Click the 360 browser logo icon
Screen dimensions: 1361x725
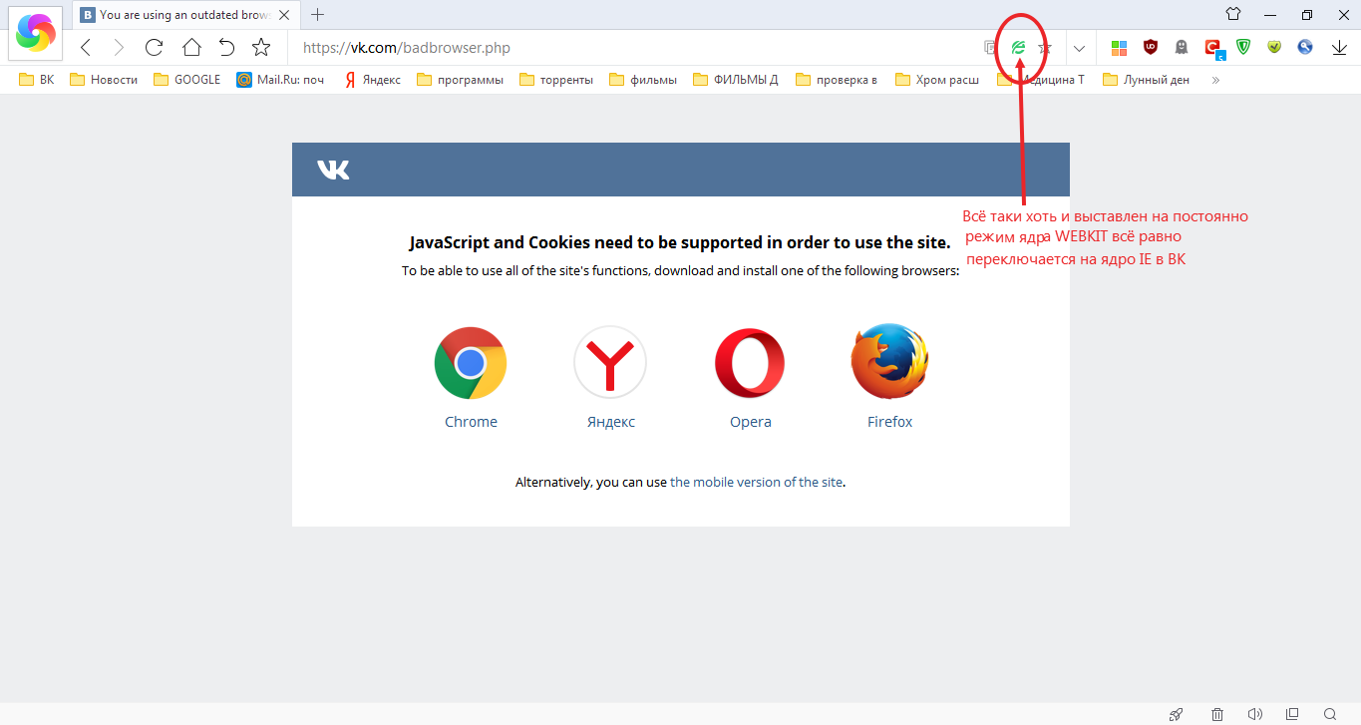tap(36, 33)
